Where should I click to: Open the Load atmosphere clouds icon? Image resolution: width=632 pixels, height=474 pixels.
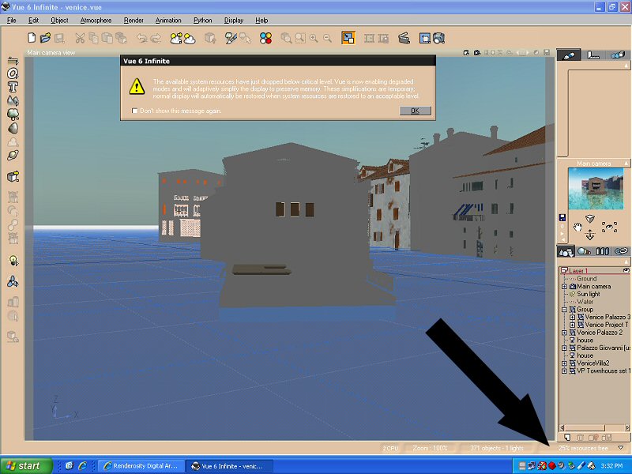click(175, 38)
